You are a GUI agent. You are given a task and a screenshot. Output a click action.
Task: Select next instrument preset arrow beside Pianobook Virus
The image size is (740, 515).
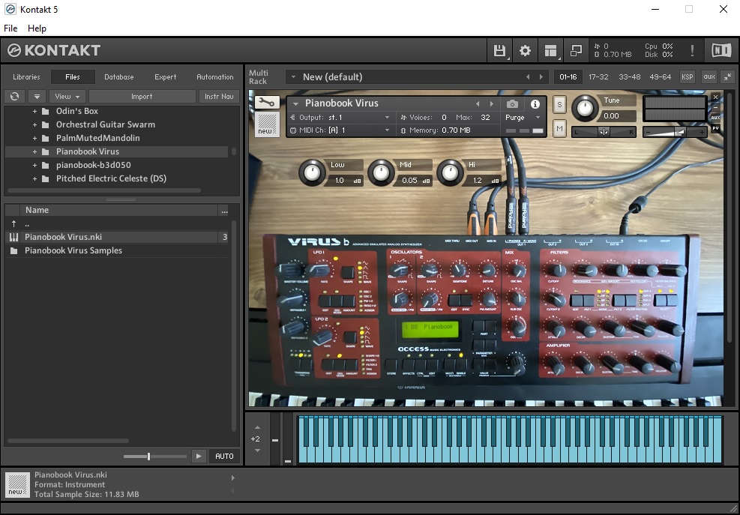tap(491, 104)
